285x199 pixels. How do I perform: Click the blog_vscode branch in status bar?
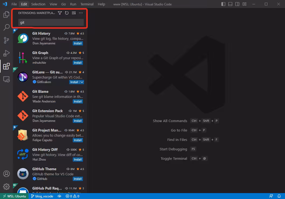point(42,196)
